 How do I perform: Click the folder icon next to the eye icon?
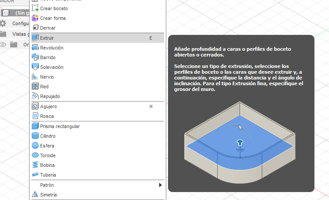pyautogui.click(x=14, y=45)
